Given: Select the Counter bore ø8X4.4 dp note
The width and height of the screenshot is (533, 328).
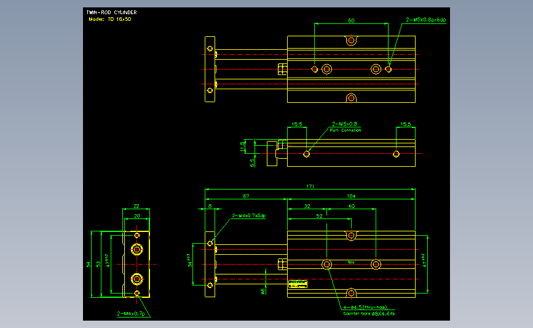Looking at the screenshot, I should tap(369, 314).
